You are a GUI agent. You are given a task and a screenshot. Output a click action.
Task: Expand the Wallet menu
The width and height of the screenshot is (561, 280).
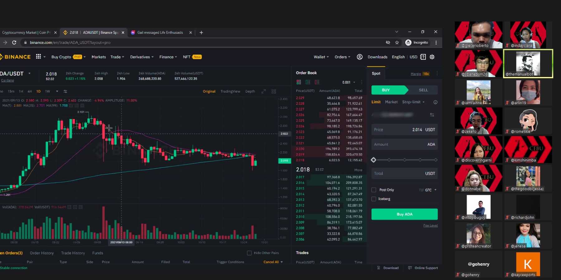click(321, 57)
